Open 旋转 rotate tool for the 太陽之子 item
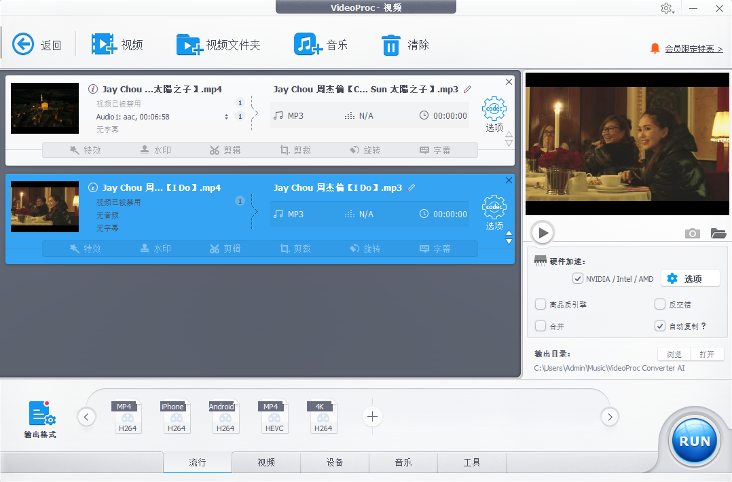This screenshot has height=482, width=732. 365,150
